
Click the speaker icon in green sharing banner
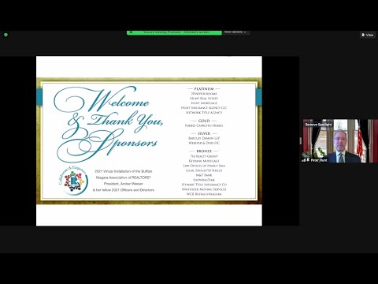point(132,32)
